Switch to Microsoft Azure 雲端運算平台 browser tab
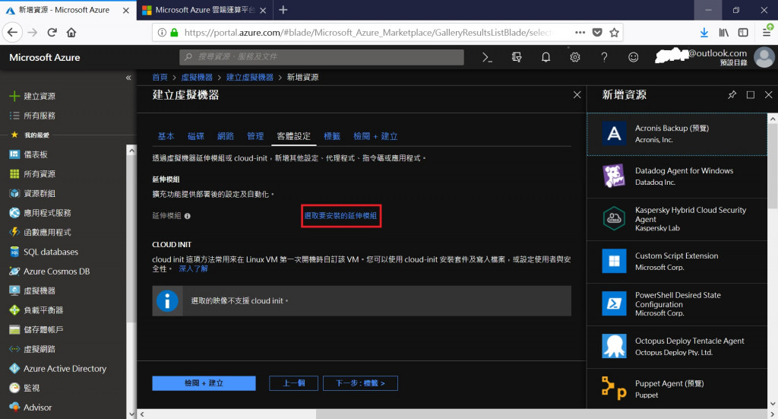Screen dimensions: 778x419 point(204,10)
